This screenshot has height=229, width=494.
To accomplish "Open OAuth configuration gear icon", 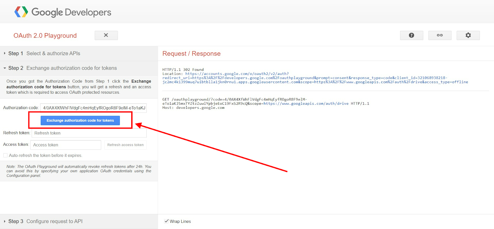I will tap(468, 35).
